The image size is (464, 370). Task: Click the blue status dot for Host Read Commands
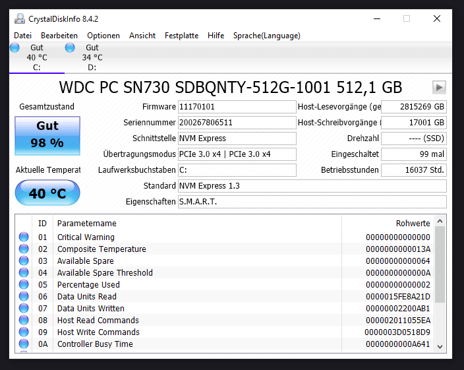tap(24, 320)
